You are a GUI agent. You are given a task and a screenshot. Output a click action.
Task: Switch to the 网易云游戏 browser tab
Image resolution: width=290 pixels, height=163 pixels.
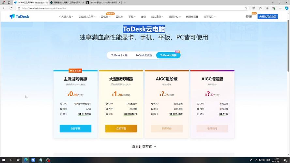point(67,3)
